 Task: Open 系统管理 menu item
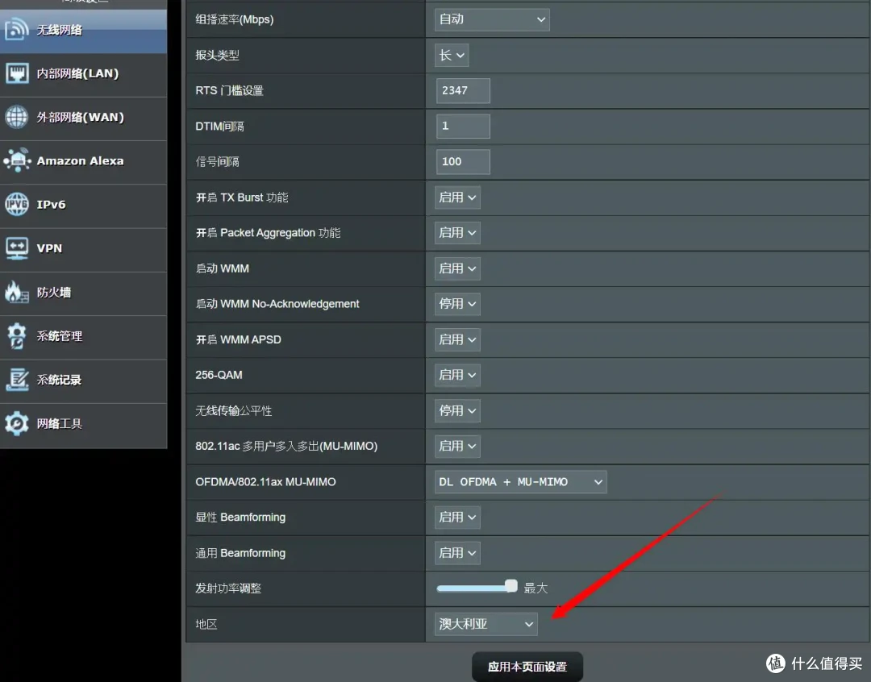pyautogui.click(x=83, y=338)
